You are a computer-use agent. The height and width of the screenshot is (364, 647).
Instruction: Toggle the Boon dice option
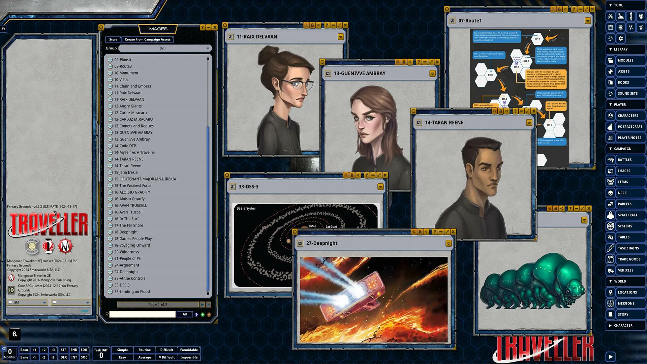click(24, 350)
